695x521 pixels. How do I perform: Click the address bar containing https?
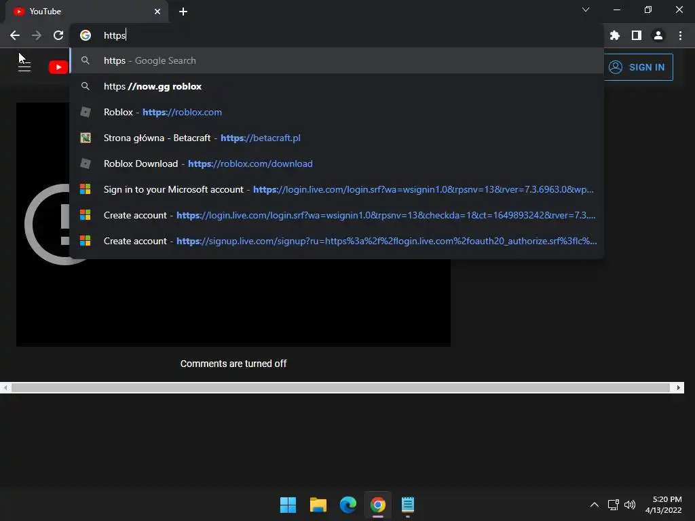click(x=337, y=35)
